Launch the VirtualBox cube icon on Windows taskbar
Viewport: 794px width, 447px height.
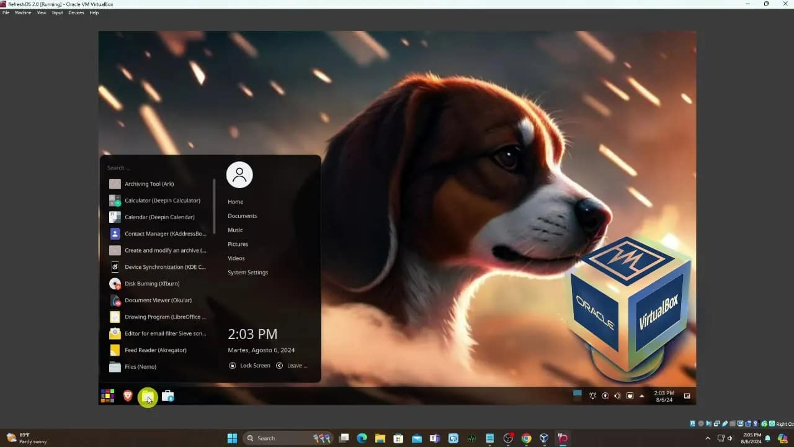pos(543,438)
